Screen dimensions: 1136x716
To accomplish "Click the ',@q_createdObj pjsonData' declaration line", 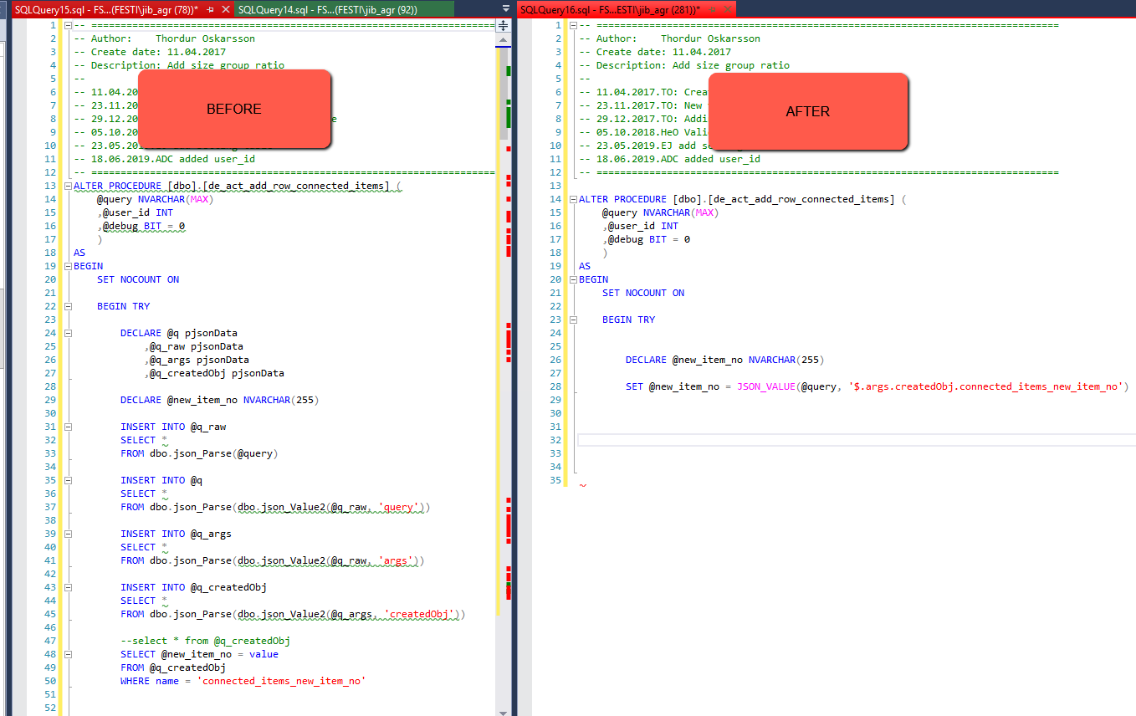I will (x=214, y=373).
